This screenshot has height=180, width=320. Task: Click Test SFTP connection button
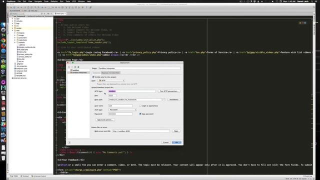(169, 91)
